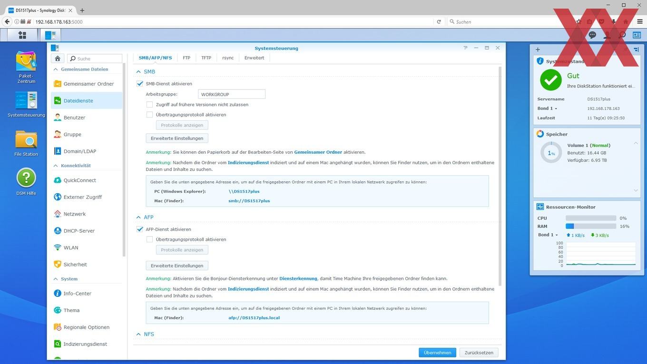
Task: Open the Info-Center page
Action: [x=86, y=294]
